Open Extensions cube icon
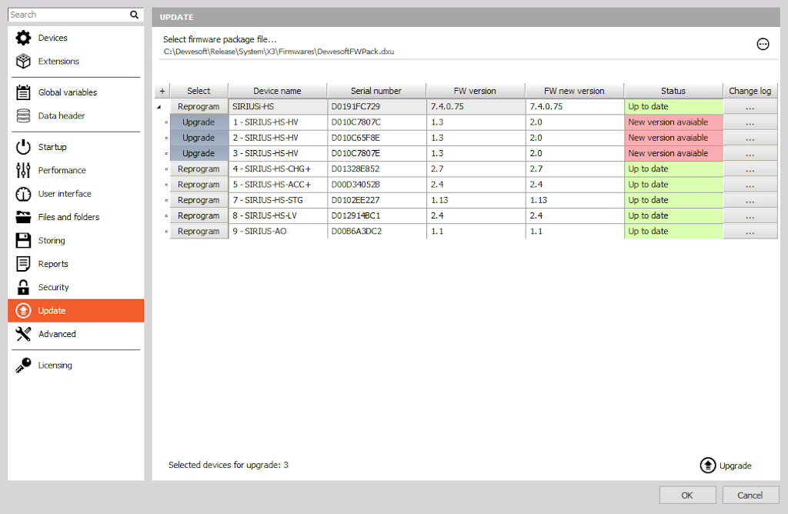This screenshot has height=514, width=788. (23, 61)
